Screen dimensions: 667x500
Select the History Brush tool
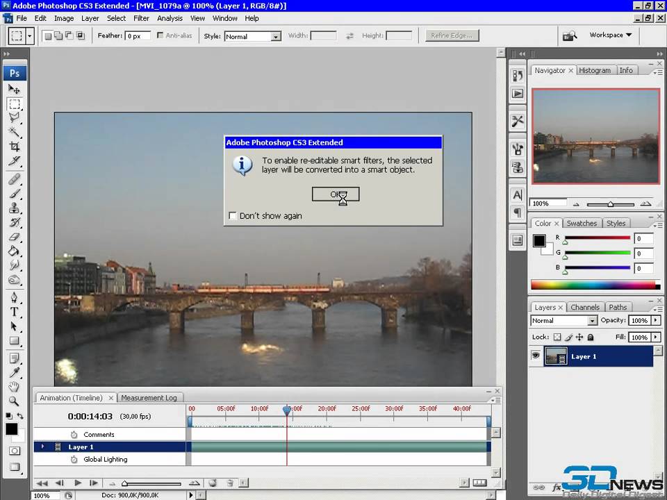point(14,222)
